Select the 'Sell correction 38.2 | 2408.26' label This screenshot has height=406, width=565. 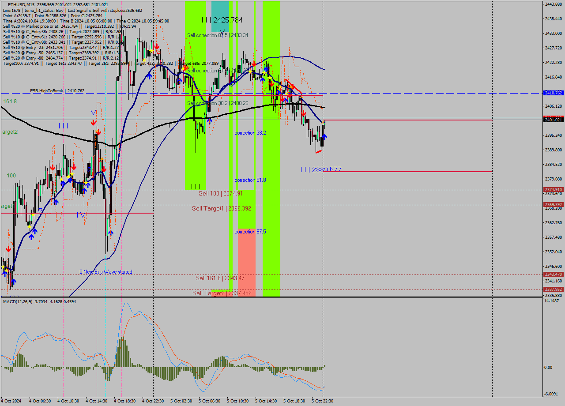coord(218,103)
